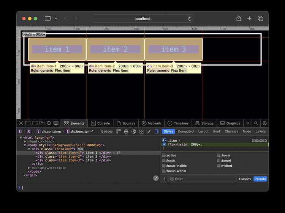Open Safari share sheet icon

tap(239, 18)
